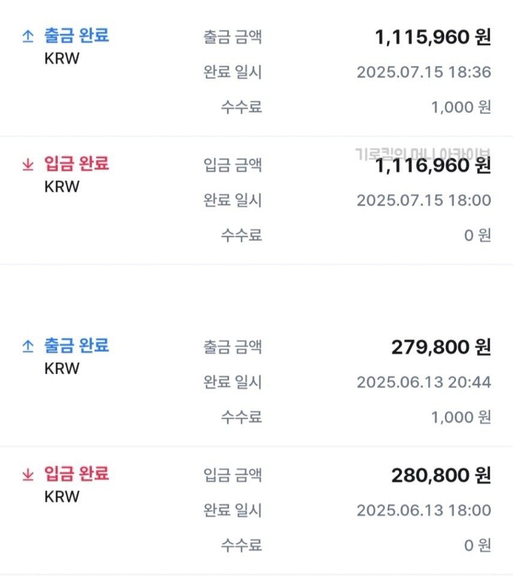Select the 280,800 원 deposit amount
Screen dimensions: 513x576
pyautogui.click(x=441, y=475)
